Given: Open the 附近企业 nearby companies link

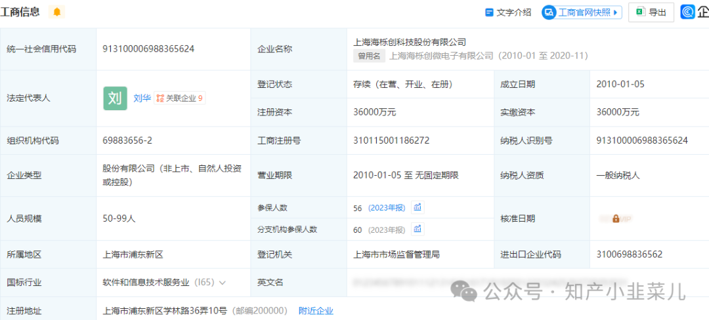Looking at the screenshot, I should 316,311.
